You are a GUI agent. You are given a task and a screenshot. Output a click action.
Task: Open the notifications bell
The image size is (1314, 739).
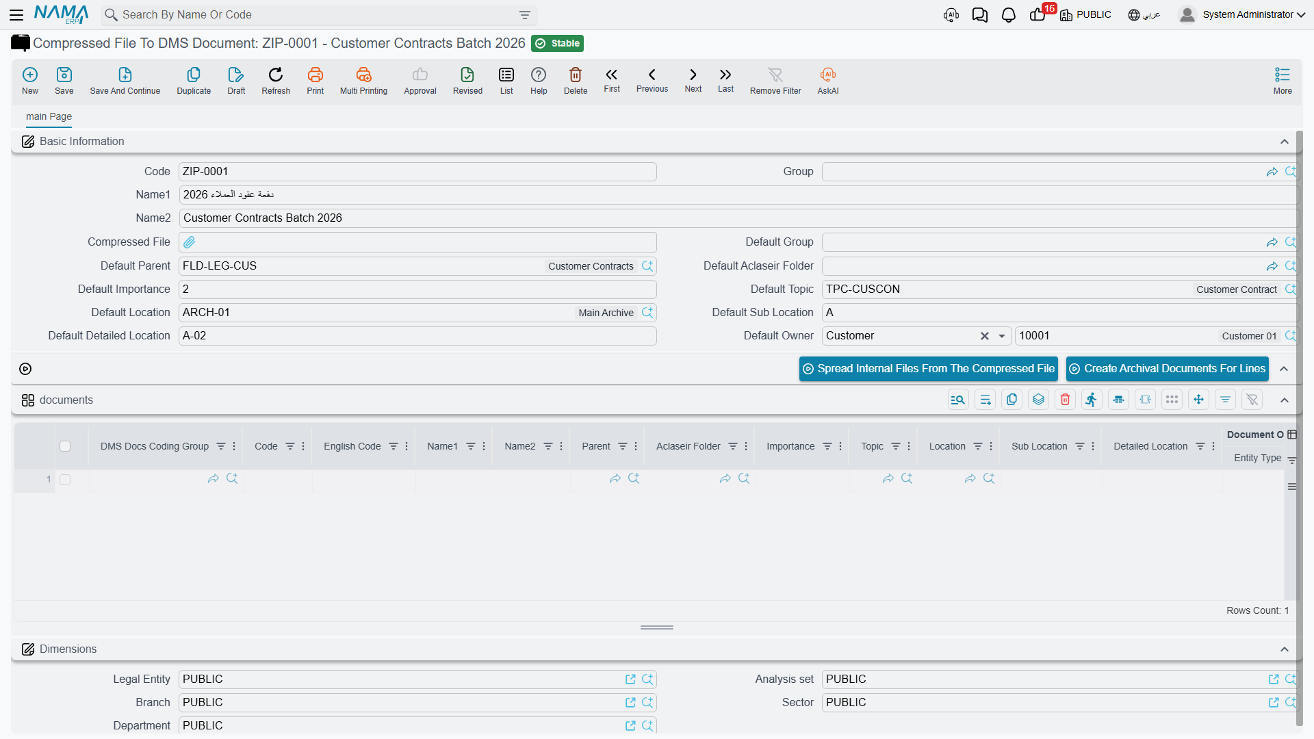click(1009, 14)
